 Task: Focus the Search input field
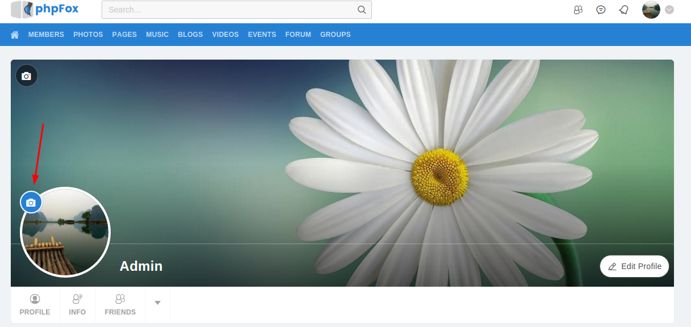pos(230,10)
